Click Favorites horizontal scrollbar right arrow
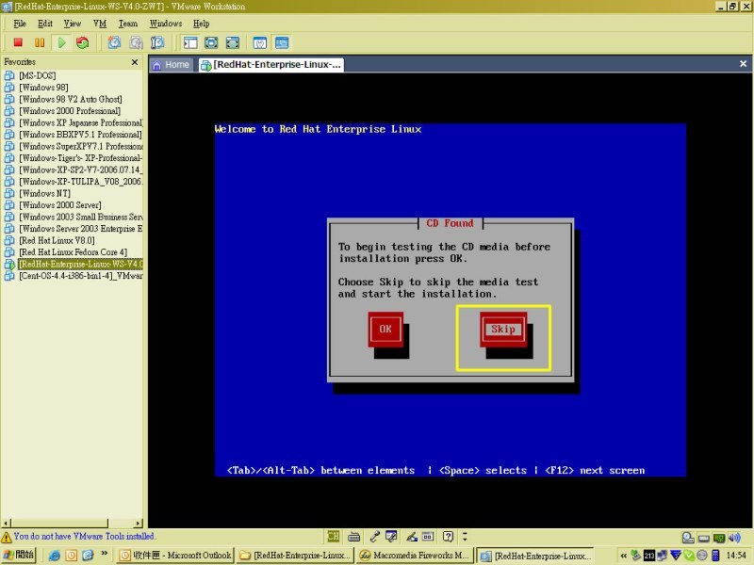 pyautogui.click(x=139, y=524)
